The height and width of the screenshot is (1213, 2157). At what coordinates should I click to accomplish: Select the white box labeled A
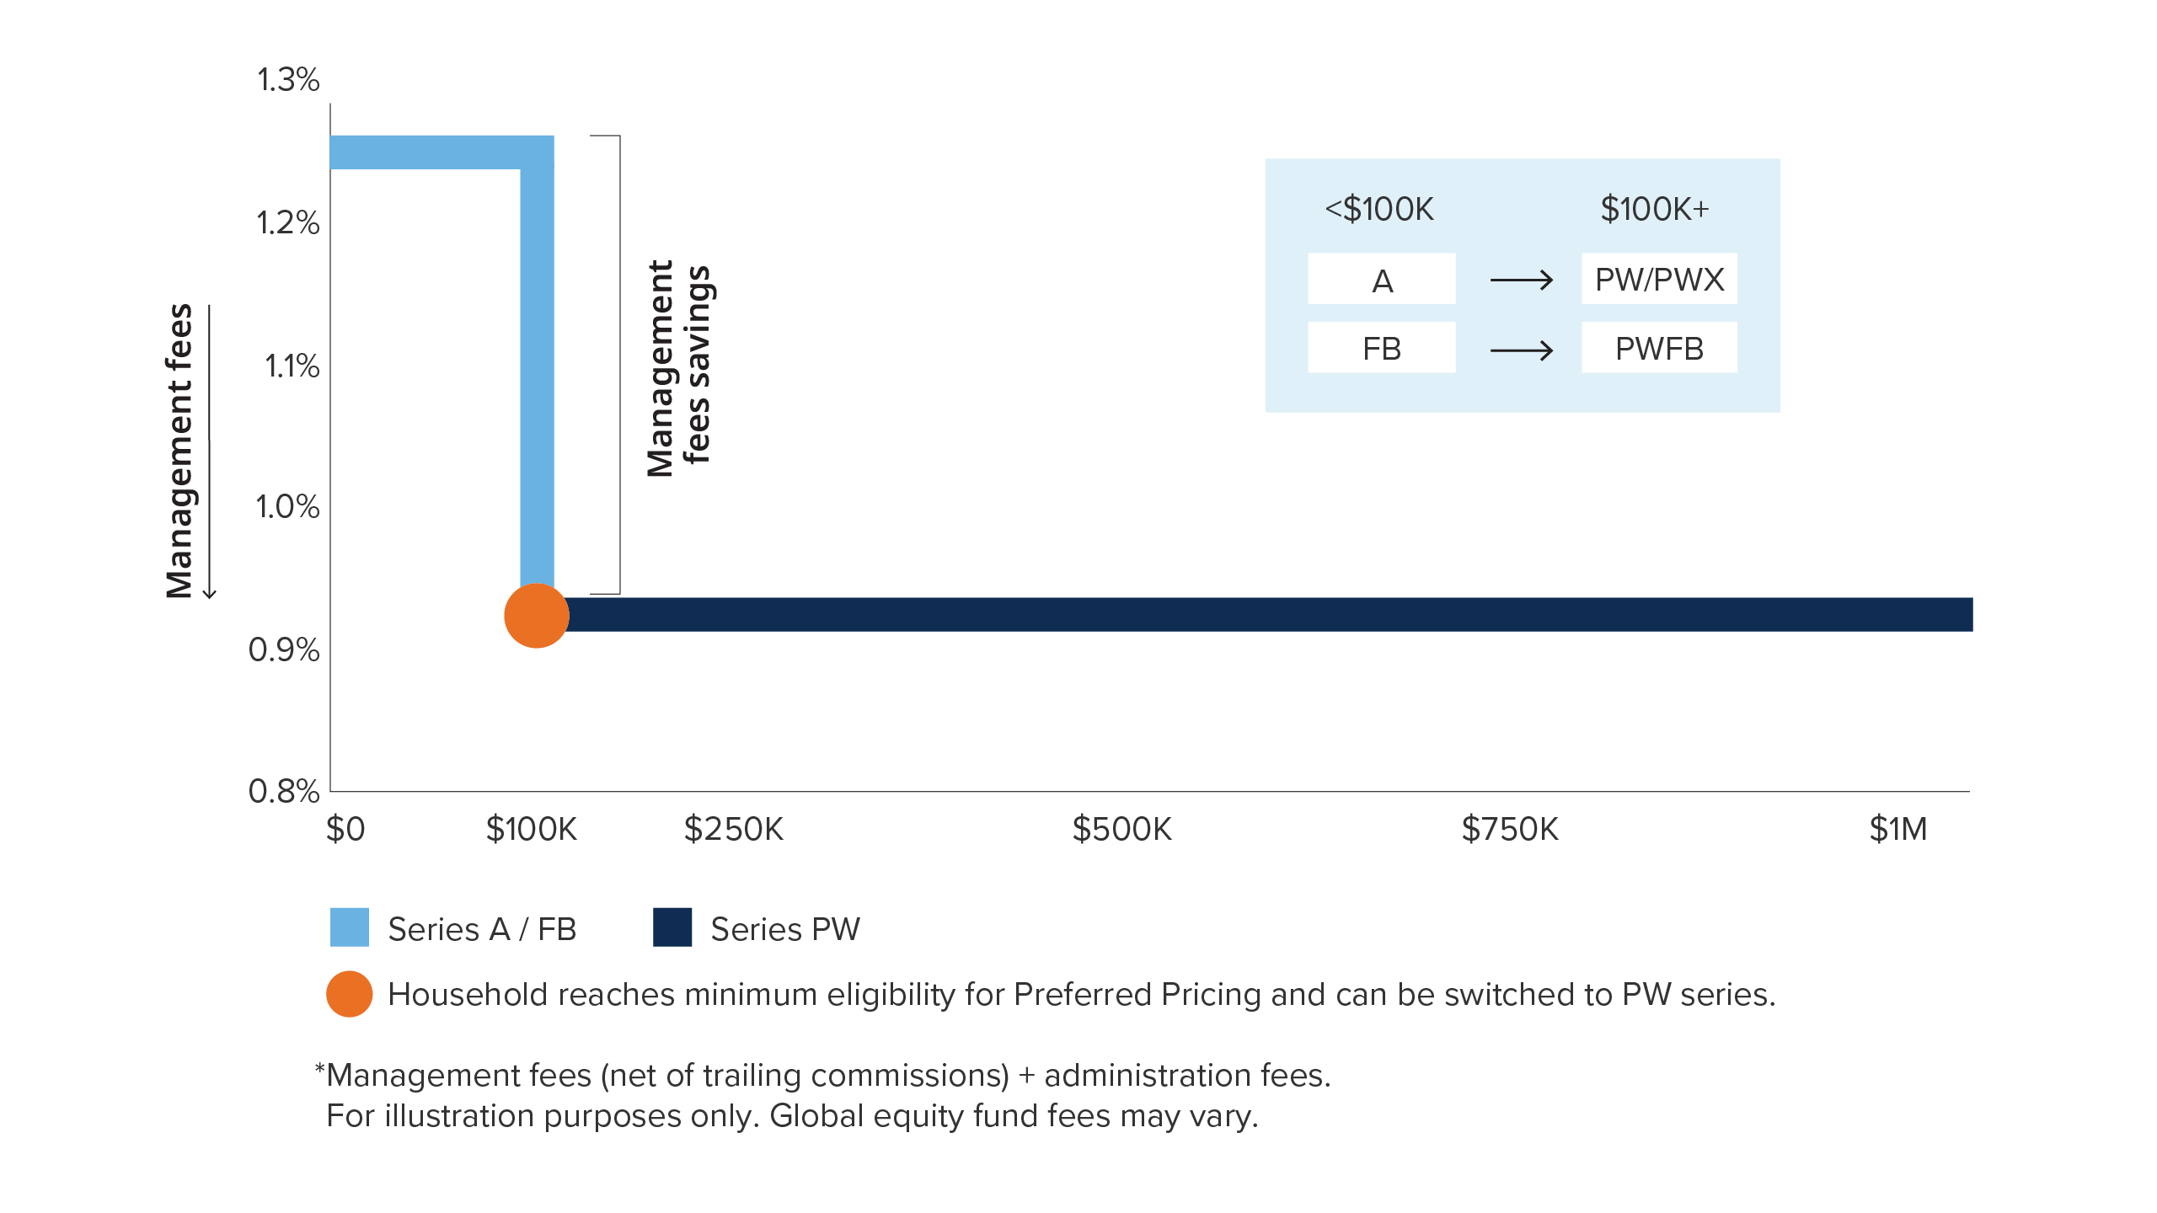coord(1381,280)
